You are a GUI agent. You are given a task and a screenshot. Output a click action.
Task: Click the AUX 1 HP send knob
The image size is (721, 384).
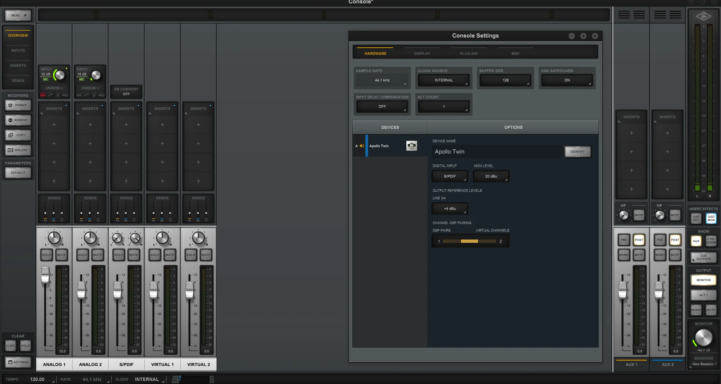point(624,215)
